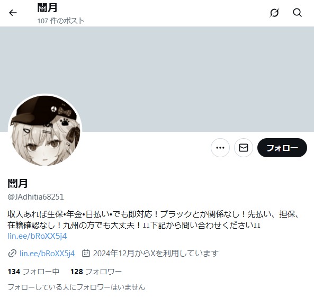View the 128 フォロワー followers list
Image resolution: width=314 pixels, height=306 pixels.
click(96, 272)
